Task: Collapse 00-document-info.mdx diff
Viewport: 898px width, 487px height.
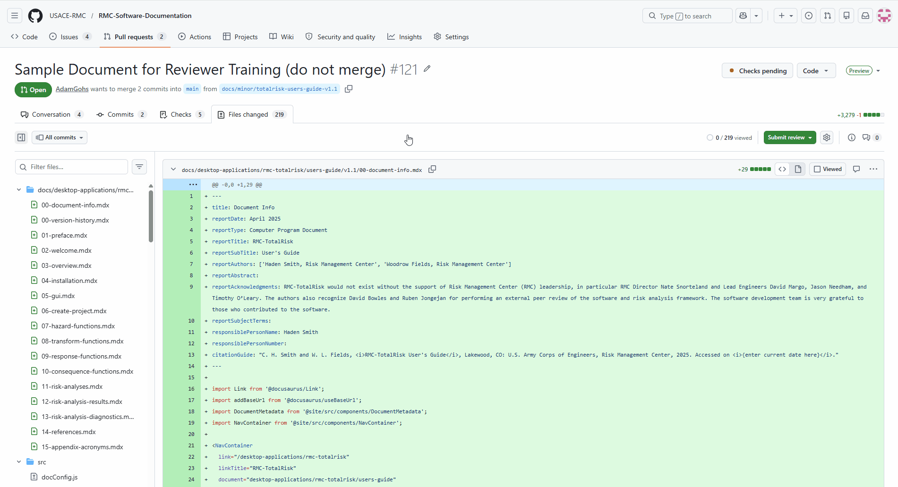Action: 173,169
